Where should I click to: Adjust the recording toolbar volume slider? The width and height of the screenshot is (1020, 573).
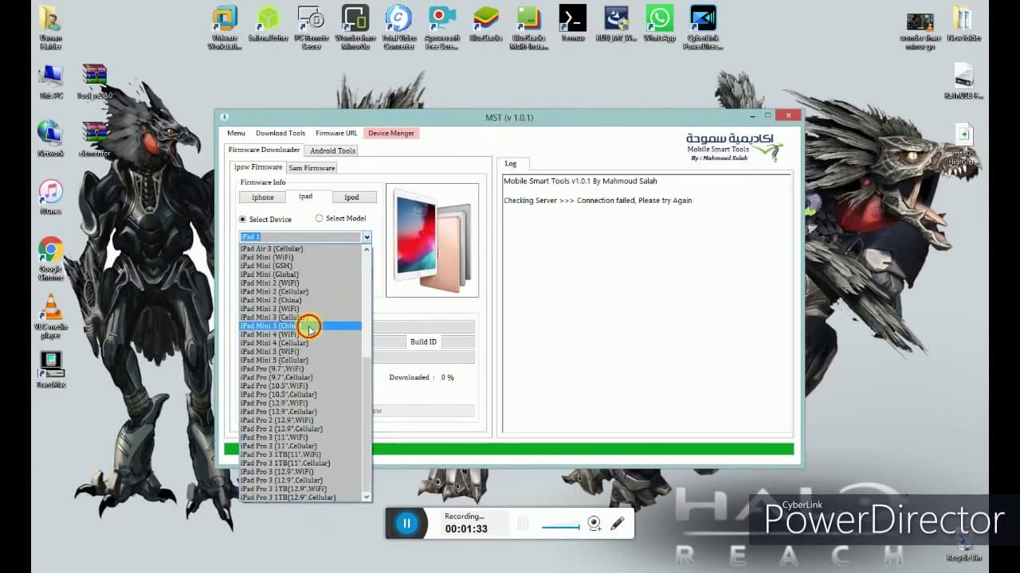coord(561,525)
